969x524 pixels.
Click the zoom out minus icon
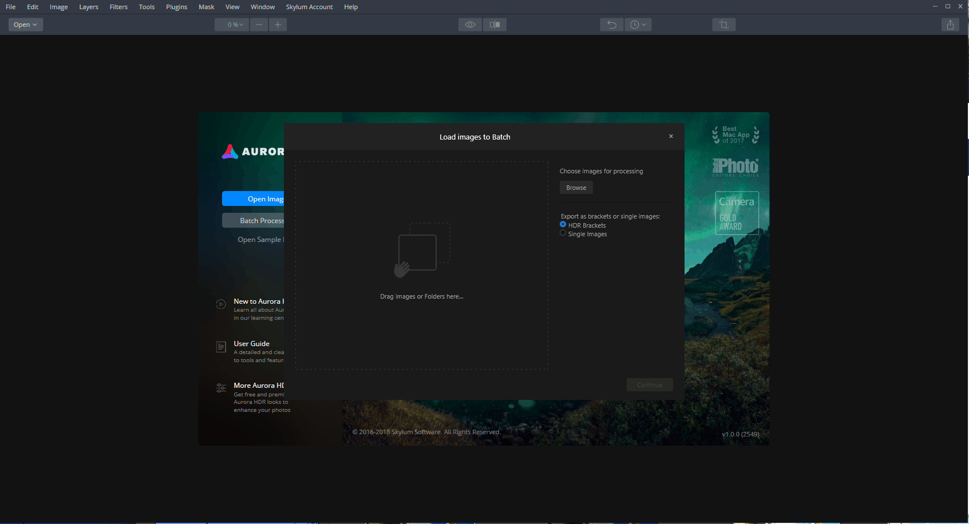pos(259,25)
